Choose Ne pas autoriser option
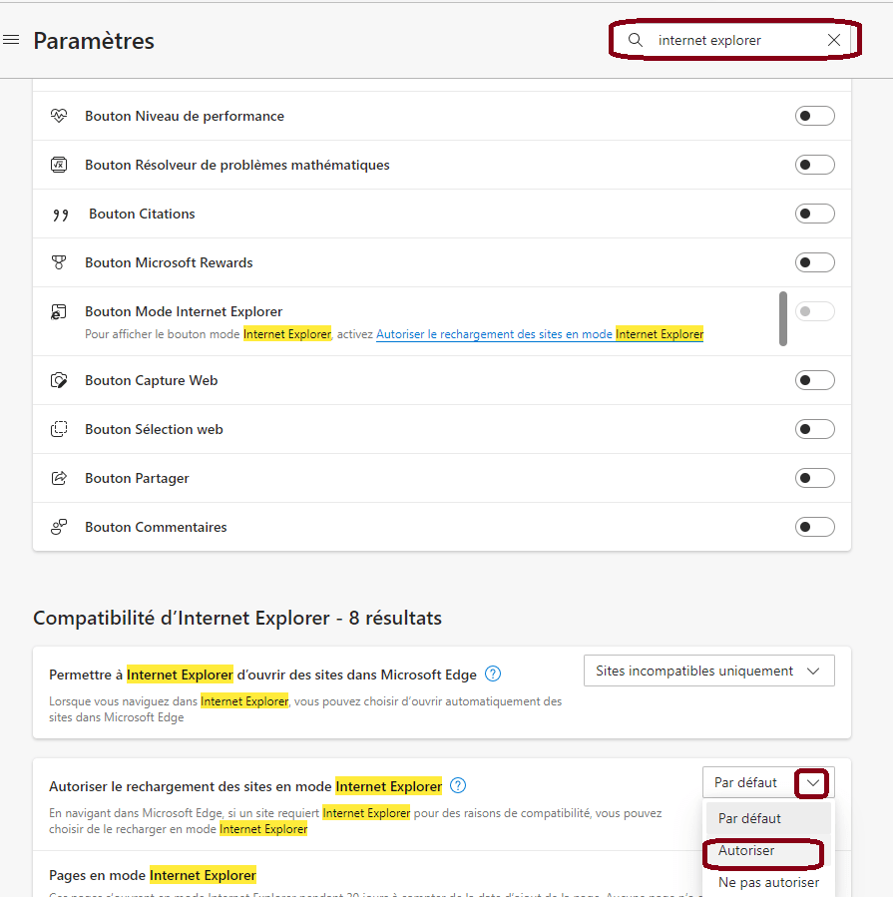 click(x=768, y=883)
